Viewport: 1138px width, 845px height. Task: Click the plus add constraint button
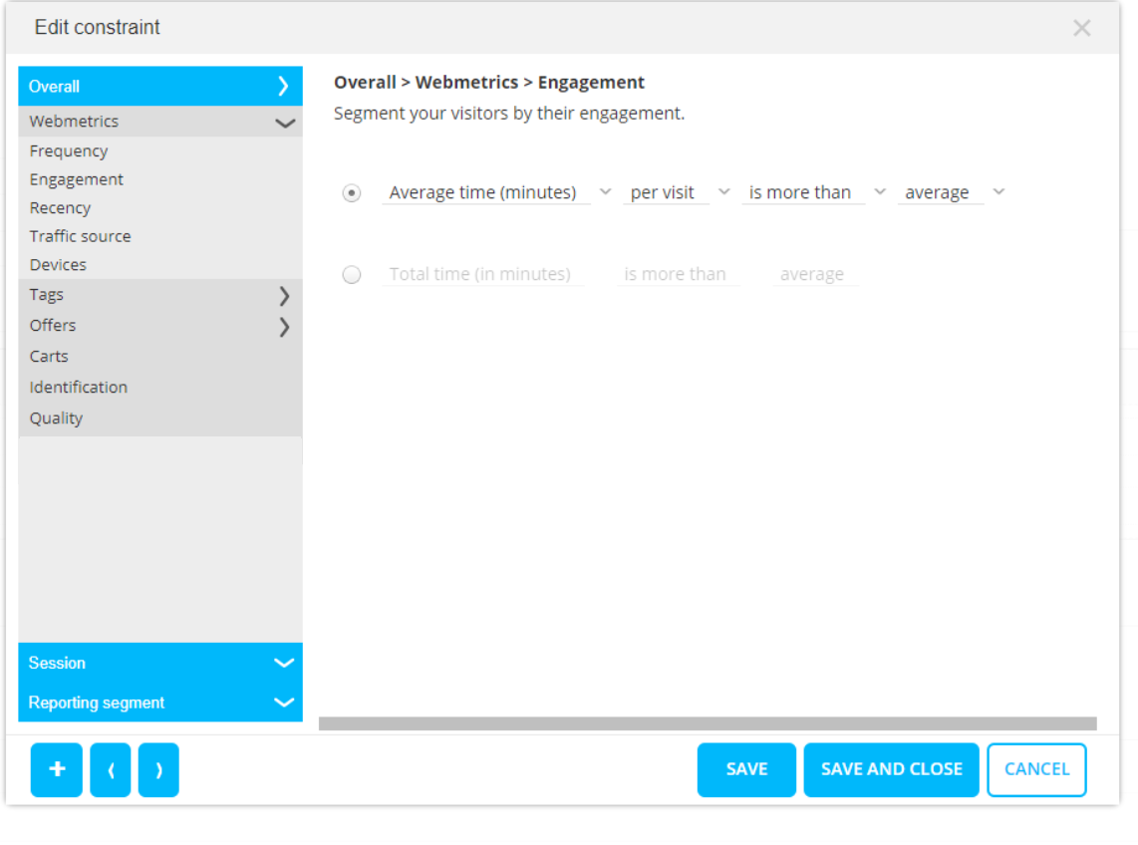click(57, 769)
